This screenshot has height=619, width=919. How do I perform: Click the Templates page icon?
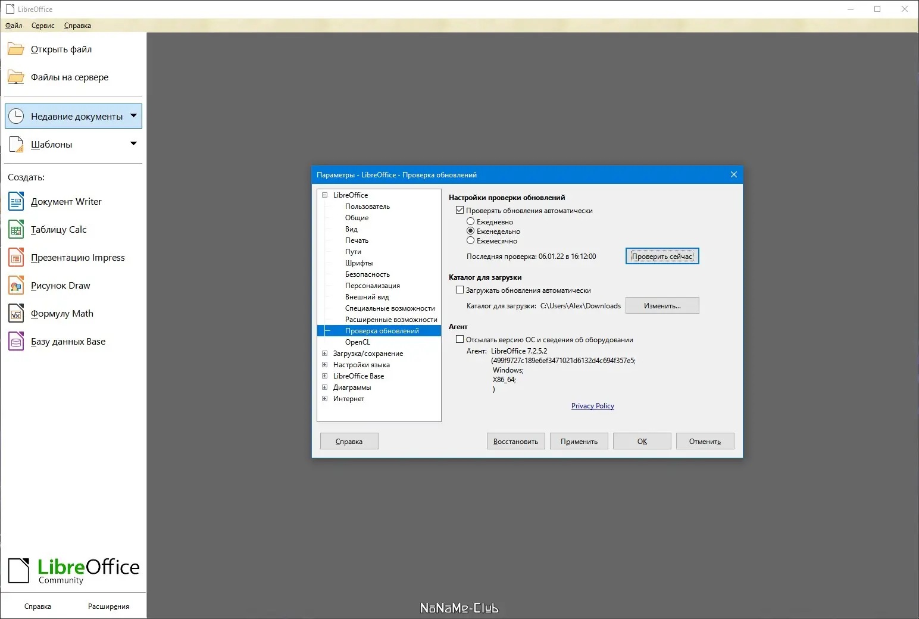pyautogui.click(x=16, y=144)
